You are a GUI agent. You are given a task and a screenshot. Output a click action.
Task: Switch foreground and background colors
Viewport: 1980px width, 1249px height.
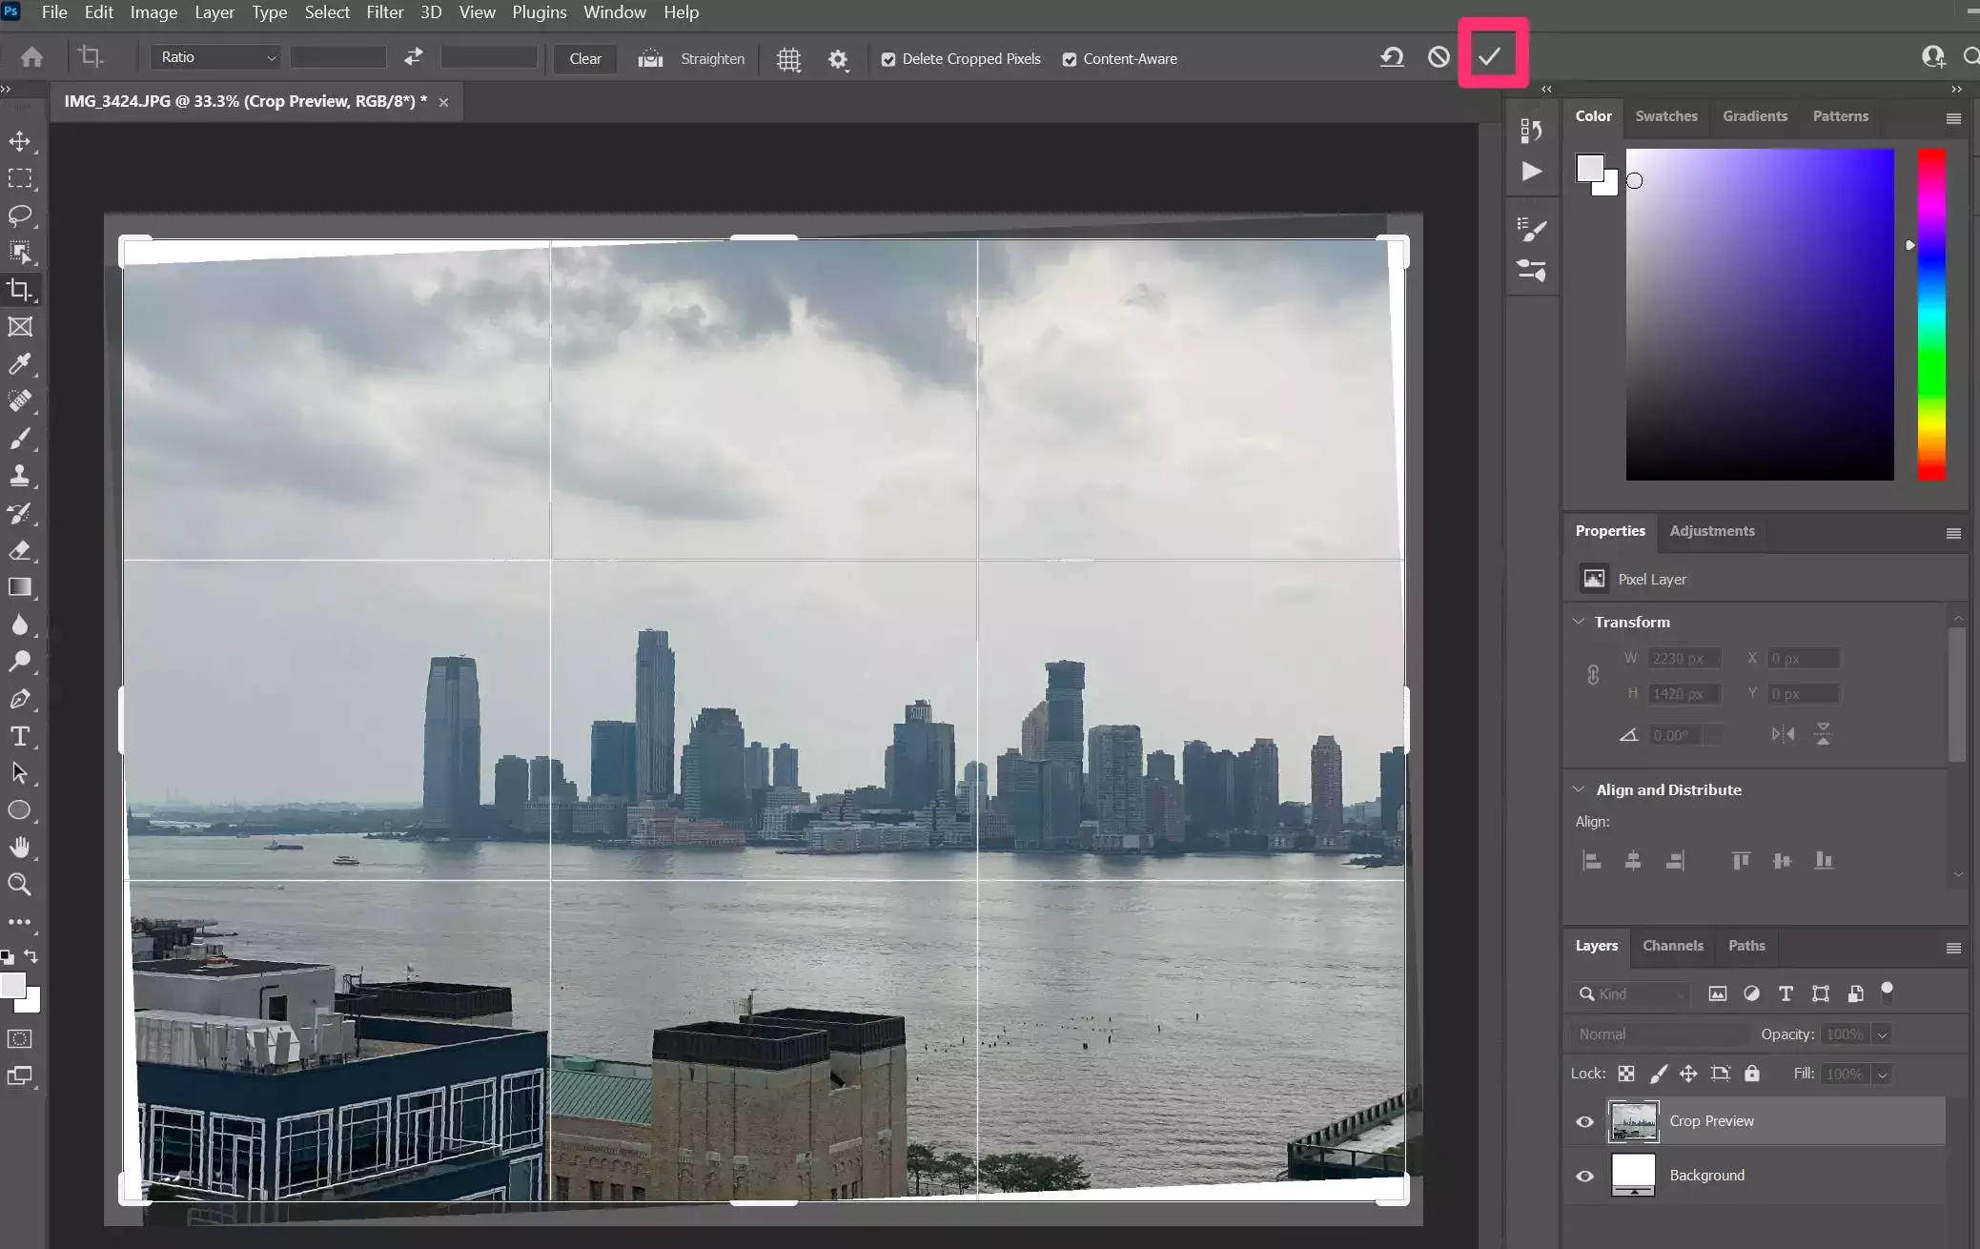31,955
